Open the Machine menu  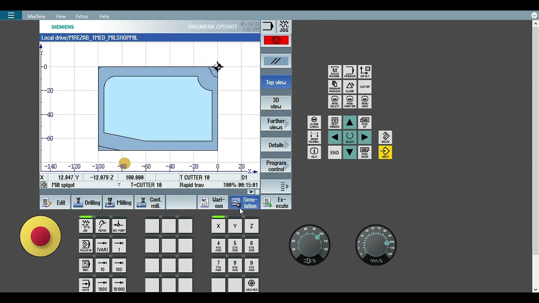coord(37,16)
